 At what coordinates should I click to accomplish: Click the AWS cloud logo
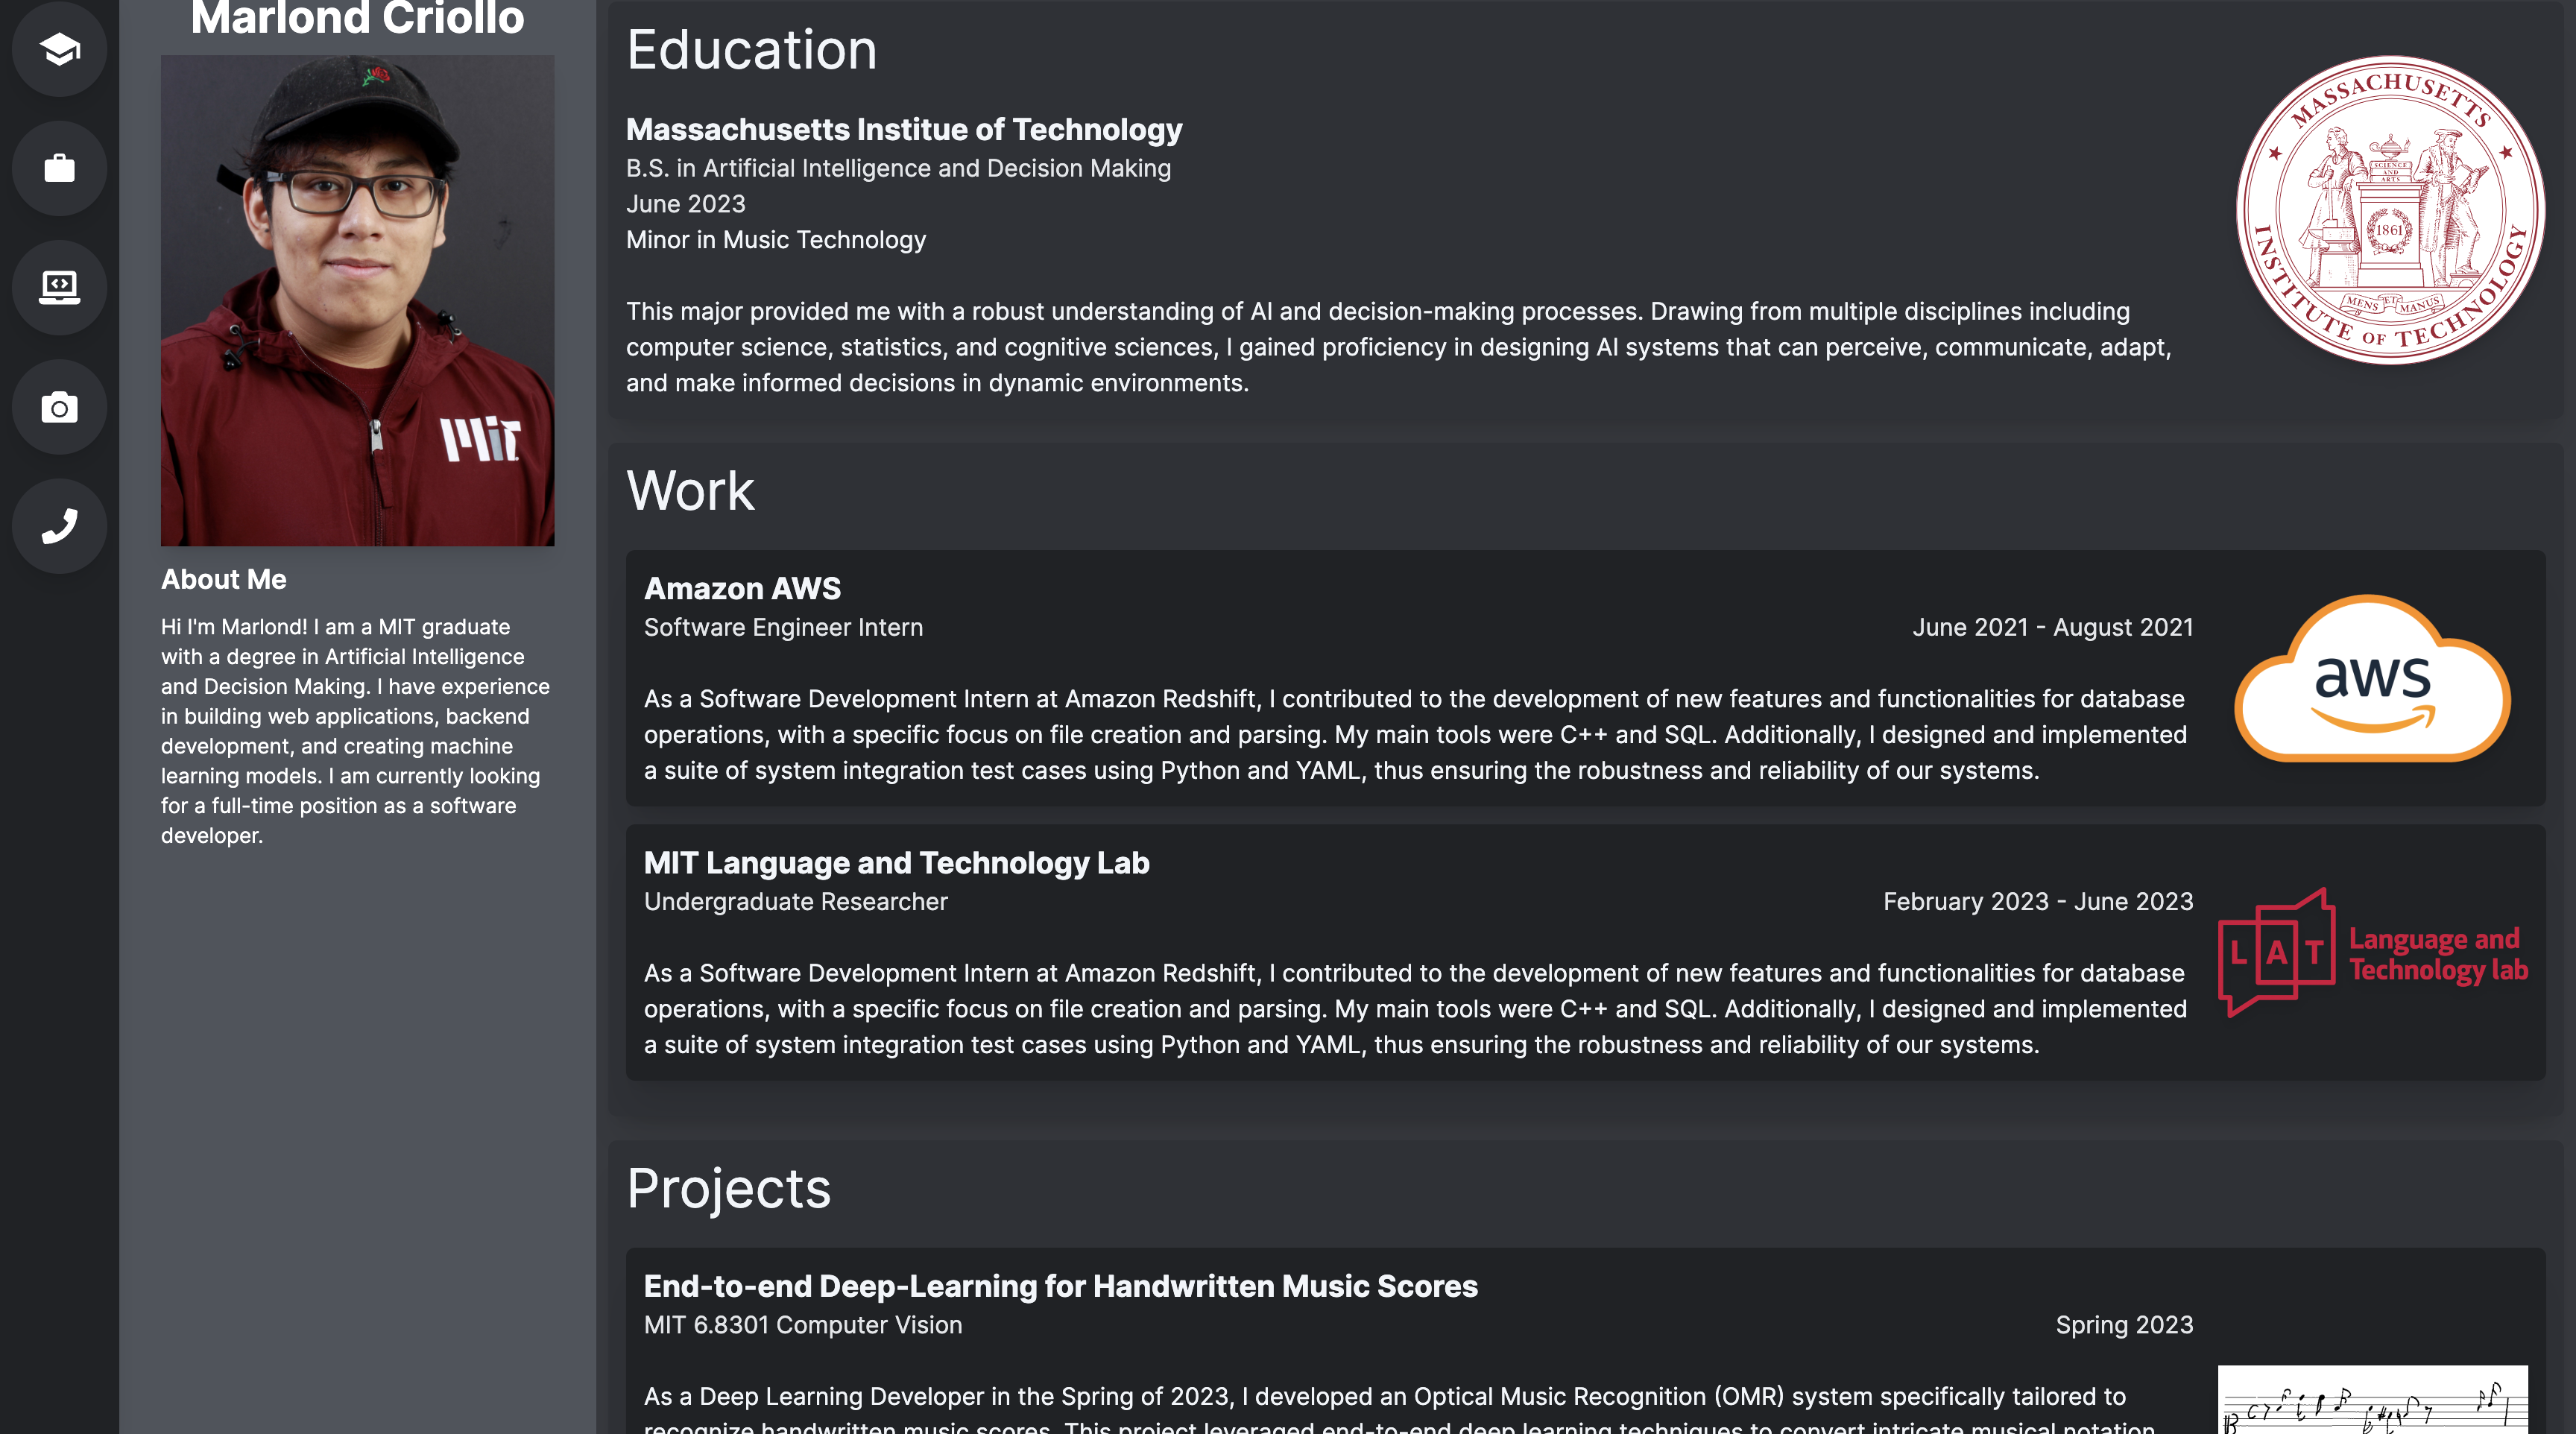click(2372, 679)
